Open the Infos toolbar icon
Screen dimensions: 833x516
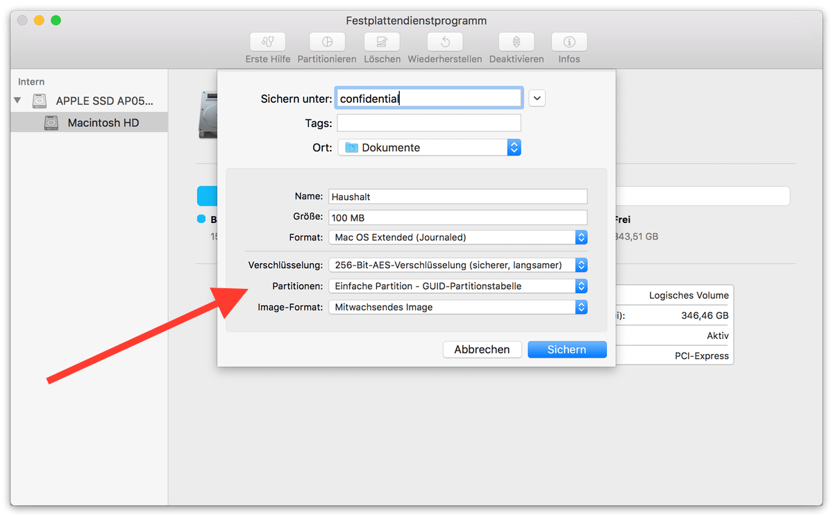pos(569,42)
